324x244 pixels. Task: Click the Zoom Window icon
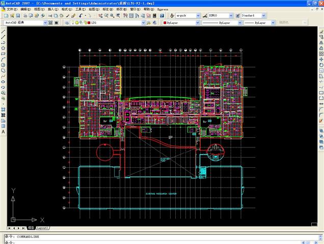tap(112, 16)
